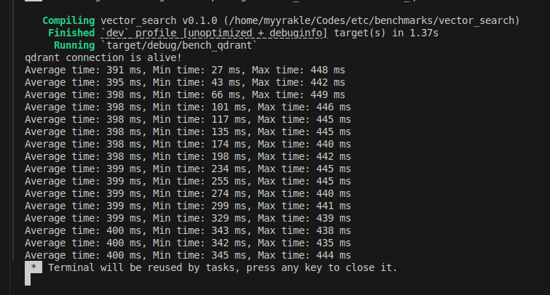Click the green Finished label
550x295 pixels.
tap(72, 33)
